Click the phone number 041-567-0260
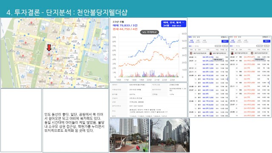The image size is (272, 153). pos(136,106)
